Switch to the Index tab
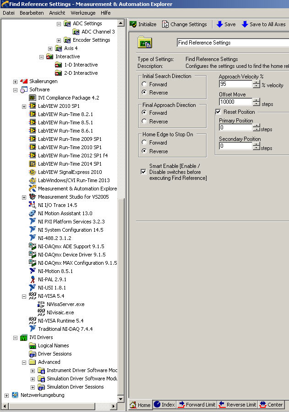The height and width of the screenshot is (412, 289). 164,405
